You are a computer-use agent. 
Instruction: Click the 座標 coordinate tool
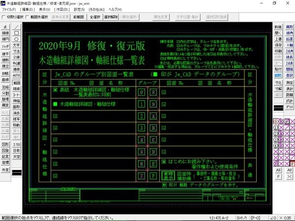[x=5, y=163]
